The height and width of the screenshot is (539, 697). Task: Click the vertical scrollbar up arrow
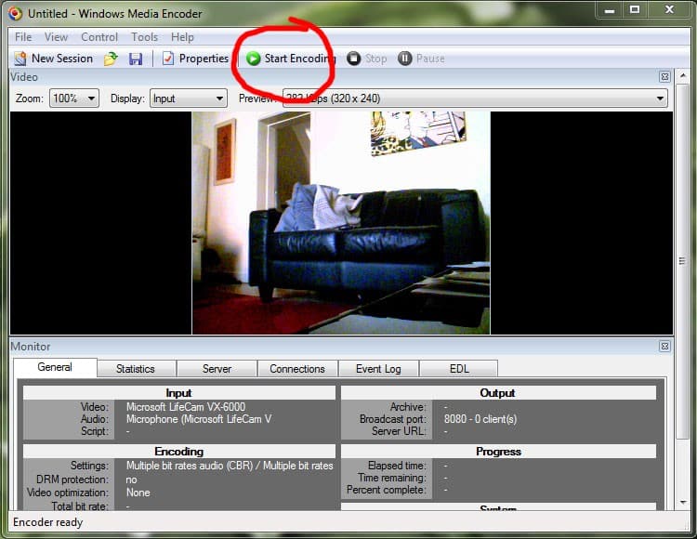683,76
